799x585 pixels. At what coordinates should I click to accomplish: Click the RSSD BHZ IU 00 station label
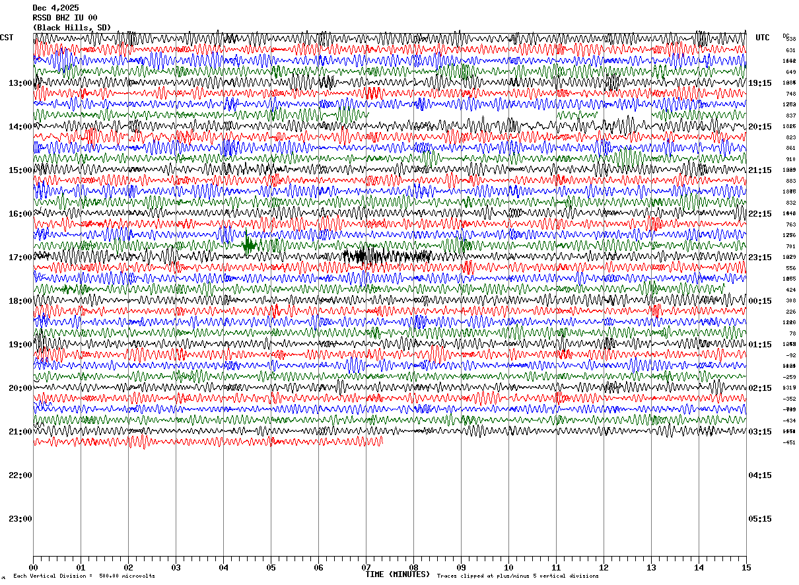(65, 18)
